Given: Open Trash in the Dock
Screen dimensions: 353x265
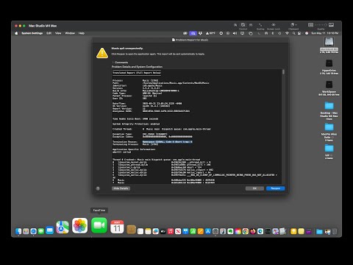Looking at the screenshot, I should pos(335,231).
